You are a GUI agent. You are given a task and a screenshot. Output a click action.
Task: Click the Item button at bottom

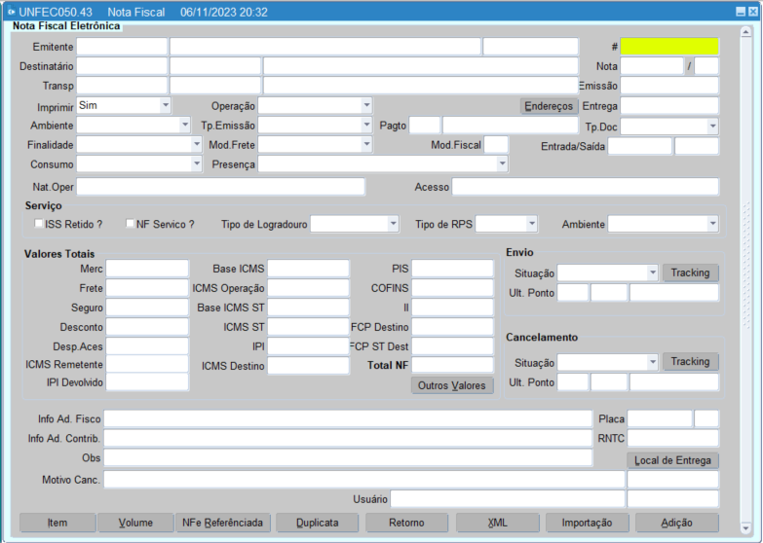coord(57,523)
